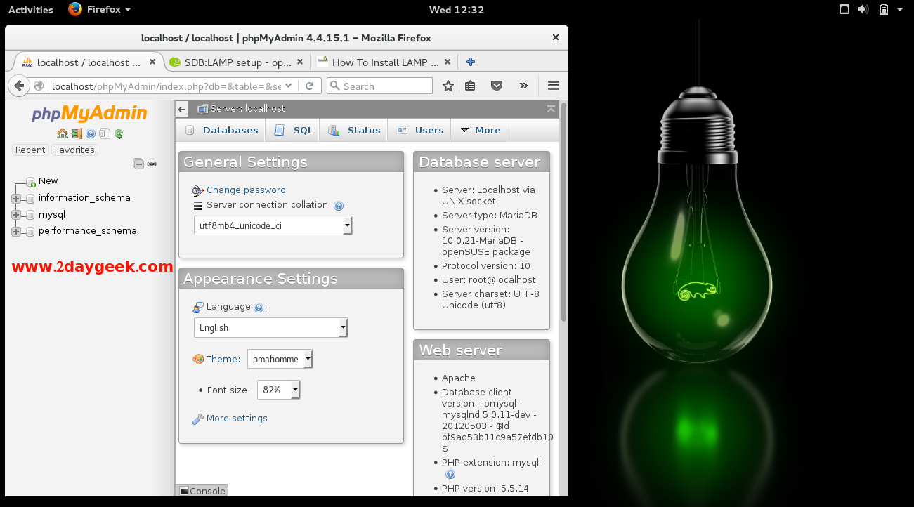Screen dimensions: 914x507
Task: Click the phpMyAdmin logo
Action: tap(89, 114)
